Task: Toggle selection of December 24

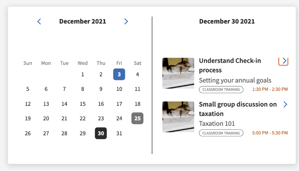Action: [x=119, y=118]
